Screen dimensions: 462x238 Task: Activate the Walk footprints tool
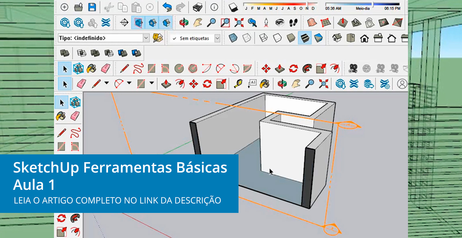pyautogui.click(x=293, y=23)
